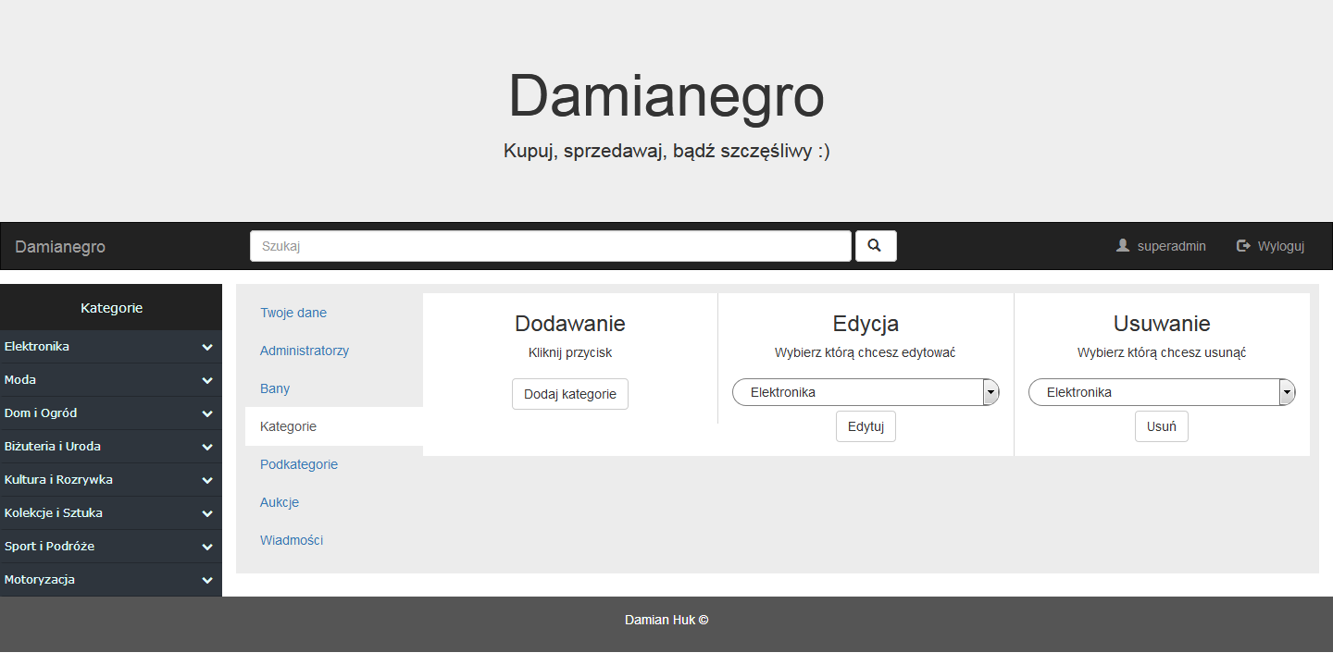Click the Dodaj kategorie button
This screenshot has height=665, width=1333.
click(569, 393)
